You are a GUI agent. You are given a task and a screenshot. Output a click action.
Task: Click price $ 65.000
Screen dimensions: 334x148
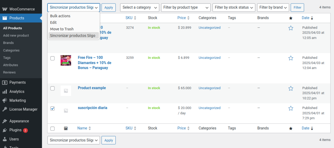(x=185, y=88)
